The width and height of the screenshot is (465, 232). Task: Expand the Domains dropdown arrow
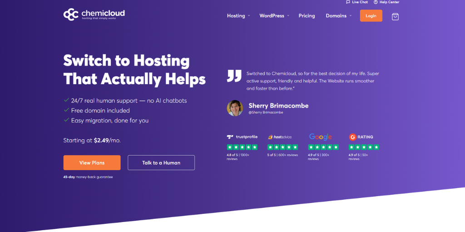pos(350,16)
